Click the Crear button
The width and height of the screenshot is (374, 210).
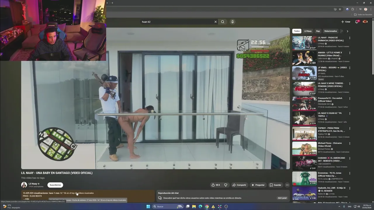[346, 22]
